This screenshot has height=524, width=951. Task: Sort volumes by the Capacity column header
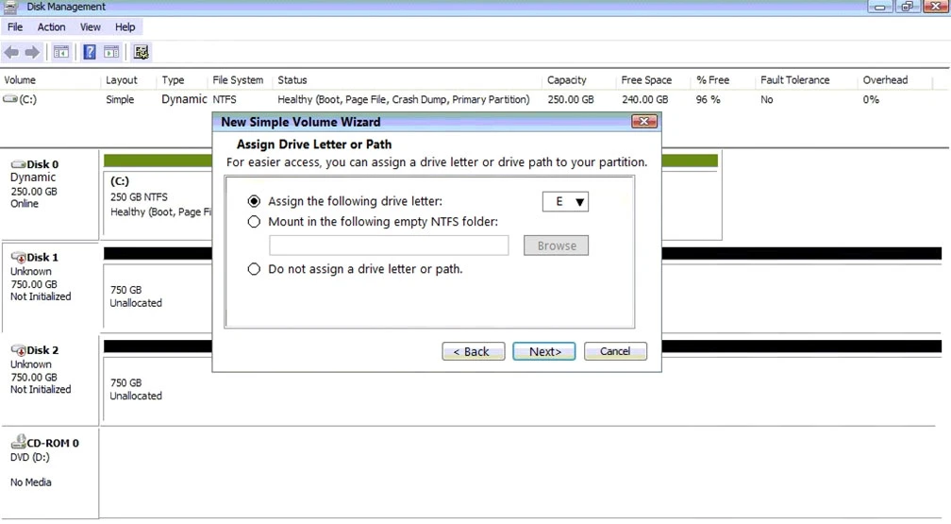(566, 80)
